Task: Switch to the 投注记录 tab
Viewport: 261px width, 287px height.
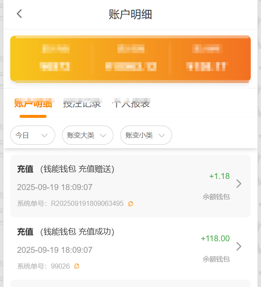Action: click(x=82, y=104)
